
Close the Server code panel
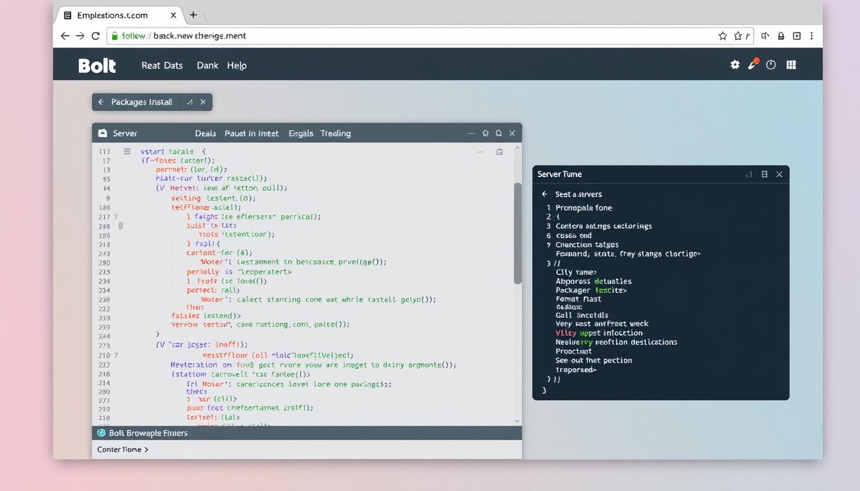pyautogui.click(x=512, y=133)
